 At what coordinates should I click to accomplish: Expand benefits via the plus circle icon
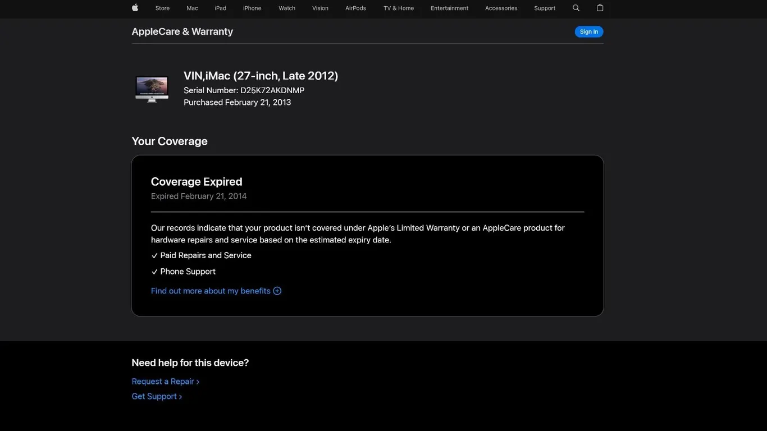point(277,291)
